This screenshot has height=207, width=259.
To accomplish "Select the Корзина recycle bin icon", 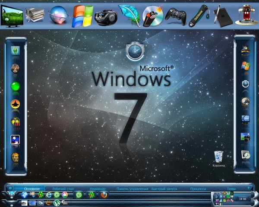I will [218, 159].
